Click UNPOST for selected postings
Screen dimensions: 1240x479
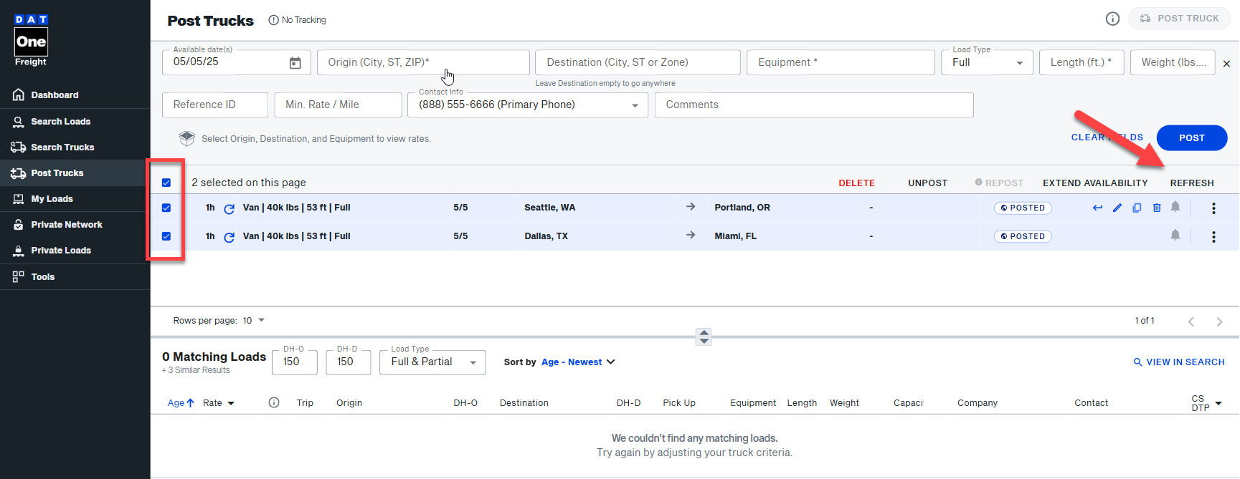(x=927, y=183)
